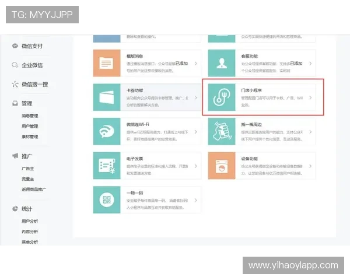350x280 pixels.
Task: Click the 设备功能 card title
Action: tap(249, 159)
